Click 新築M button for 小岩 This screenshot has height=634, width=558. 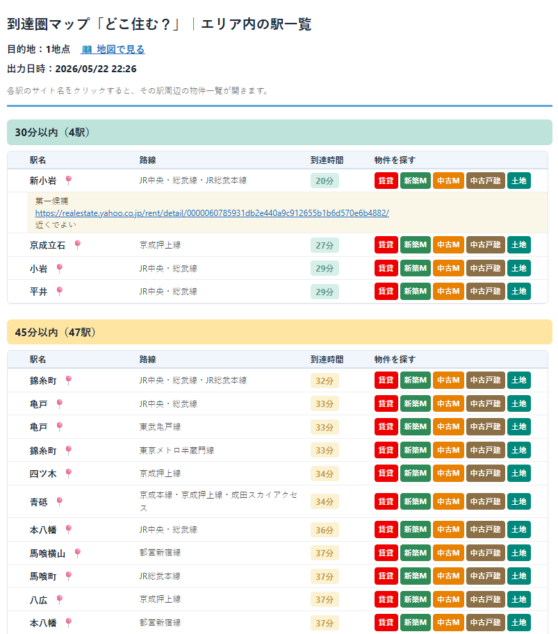pos(415,268)
